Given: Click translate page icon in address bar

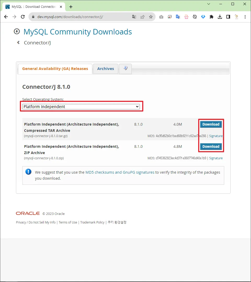Looking at the screenshot, I should point(134,17).
